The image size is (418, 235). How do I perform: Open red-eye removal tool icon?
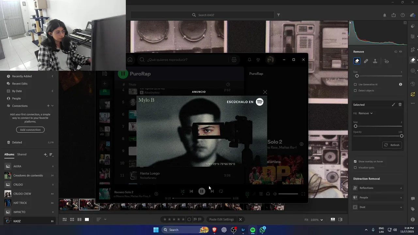387,61
